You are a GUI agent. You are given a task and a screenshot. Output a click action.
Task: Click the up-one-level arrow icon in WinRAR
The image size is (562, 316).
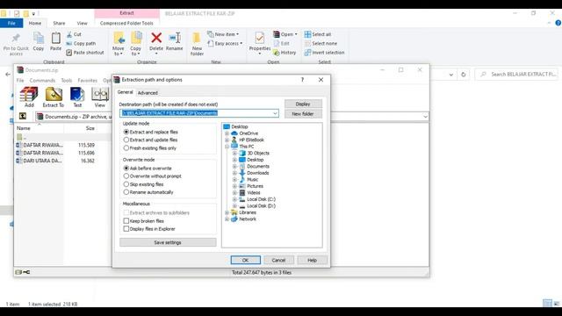click(23, 116)
